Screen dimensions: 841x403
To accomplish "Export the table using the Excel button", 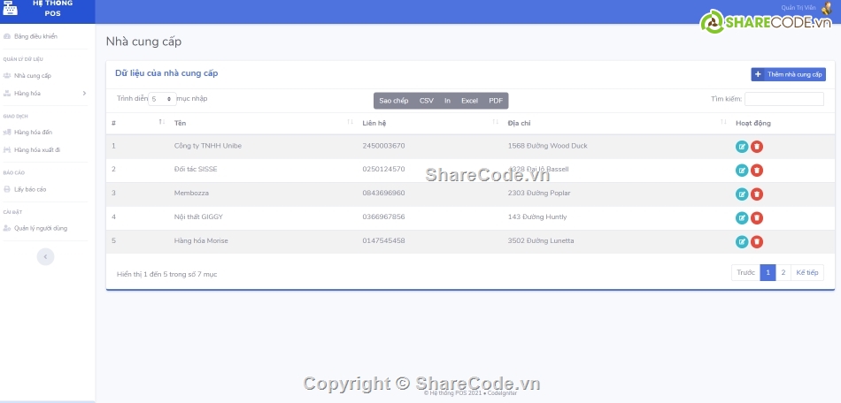I will point(469,101).
